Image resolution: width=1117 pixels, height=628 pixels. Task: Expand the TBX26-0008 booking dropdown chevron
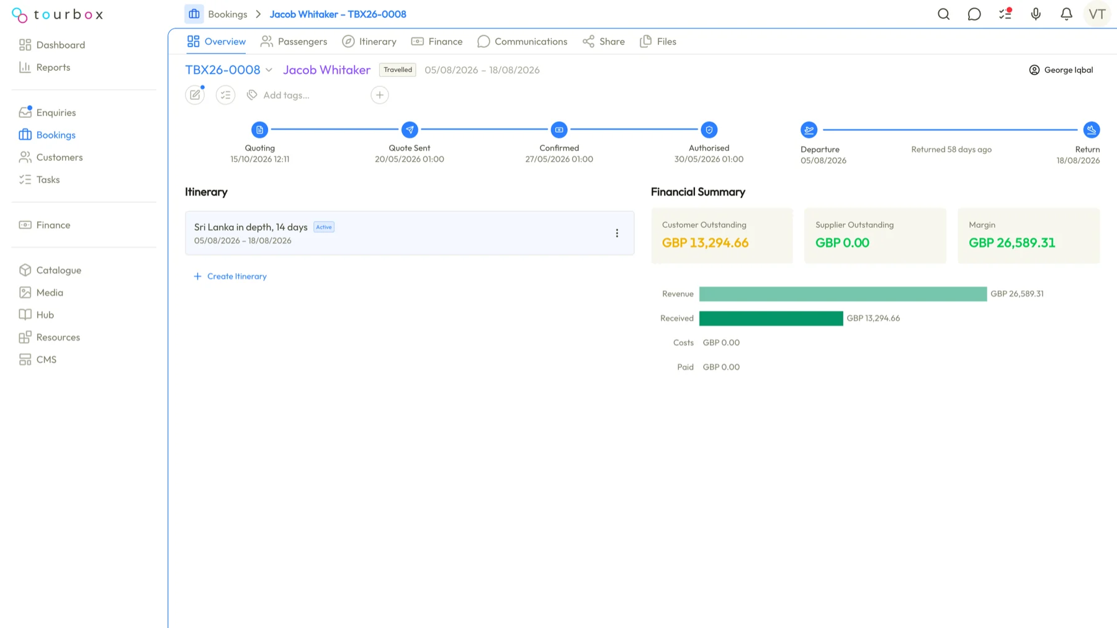click(269, 70)
